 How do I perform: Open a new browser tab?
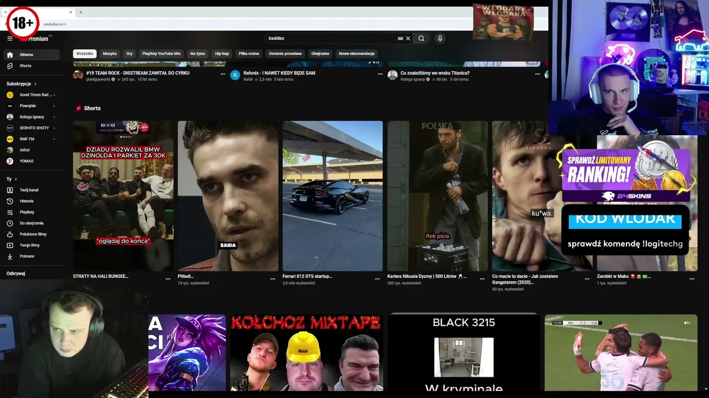click(x=80, y=12)
